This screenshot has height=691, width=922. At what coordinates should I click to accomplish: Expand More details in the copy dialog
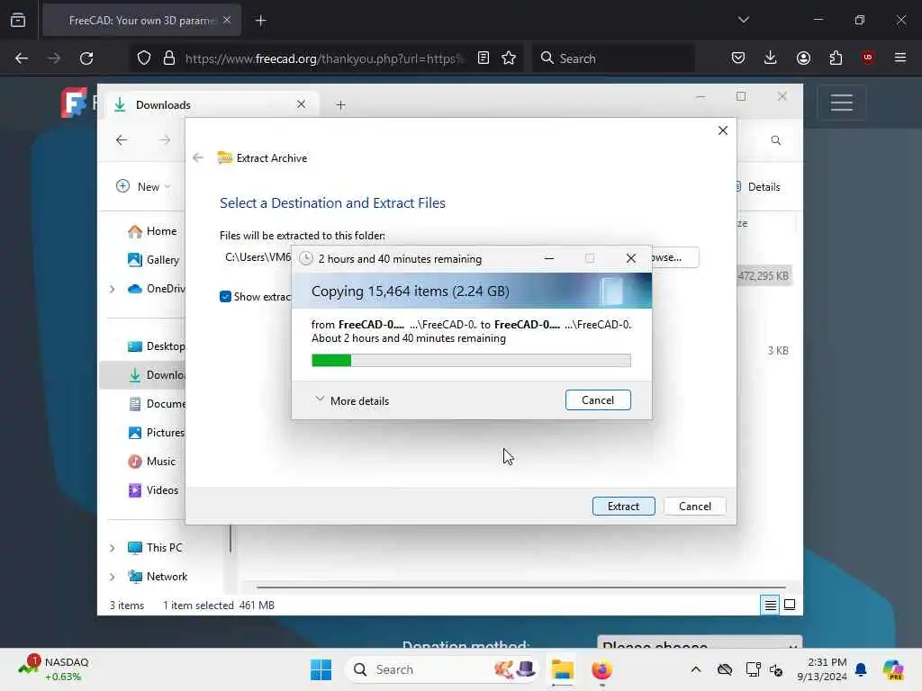[x=352, y=400]
